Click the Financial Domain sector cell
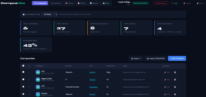Image resolution: width=206 pixels, height=97 pixels. (72, 87)
